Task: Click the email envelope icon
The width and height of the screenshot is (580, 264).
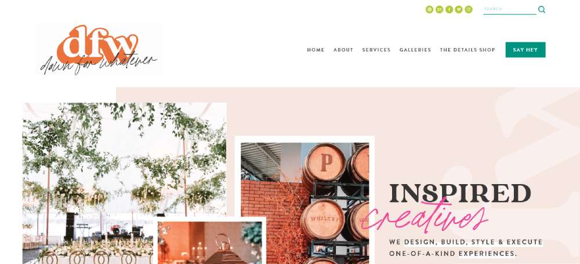Action: pos(440,10)
